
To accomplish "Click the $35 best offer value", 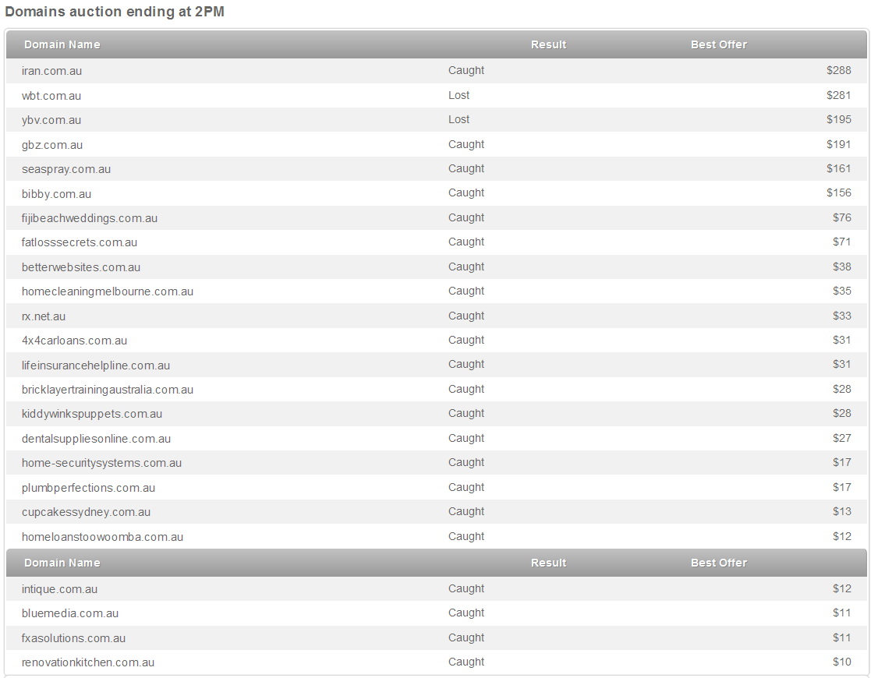I will pos(841,291).
